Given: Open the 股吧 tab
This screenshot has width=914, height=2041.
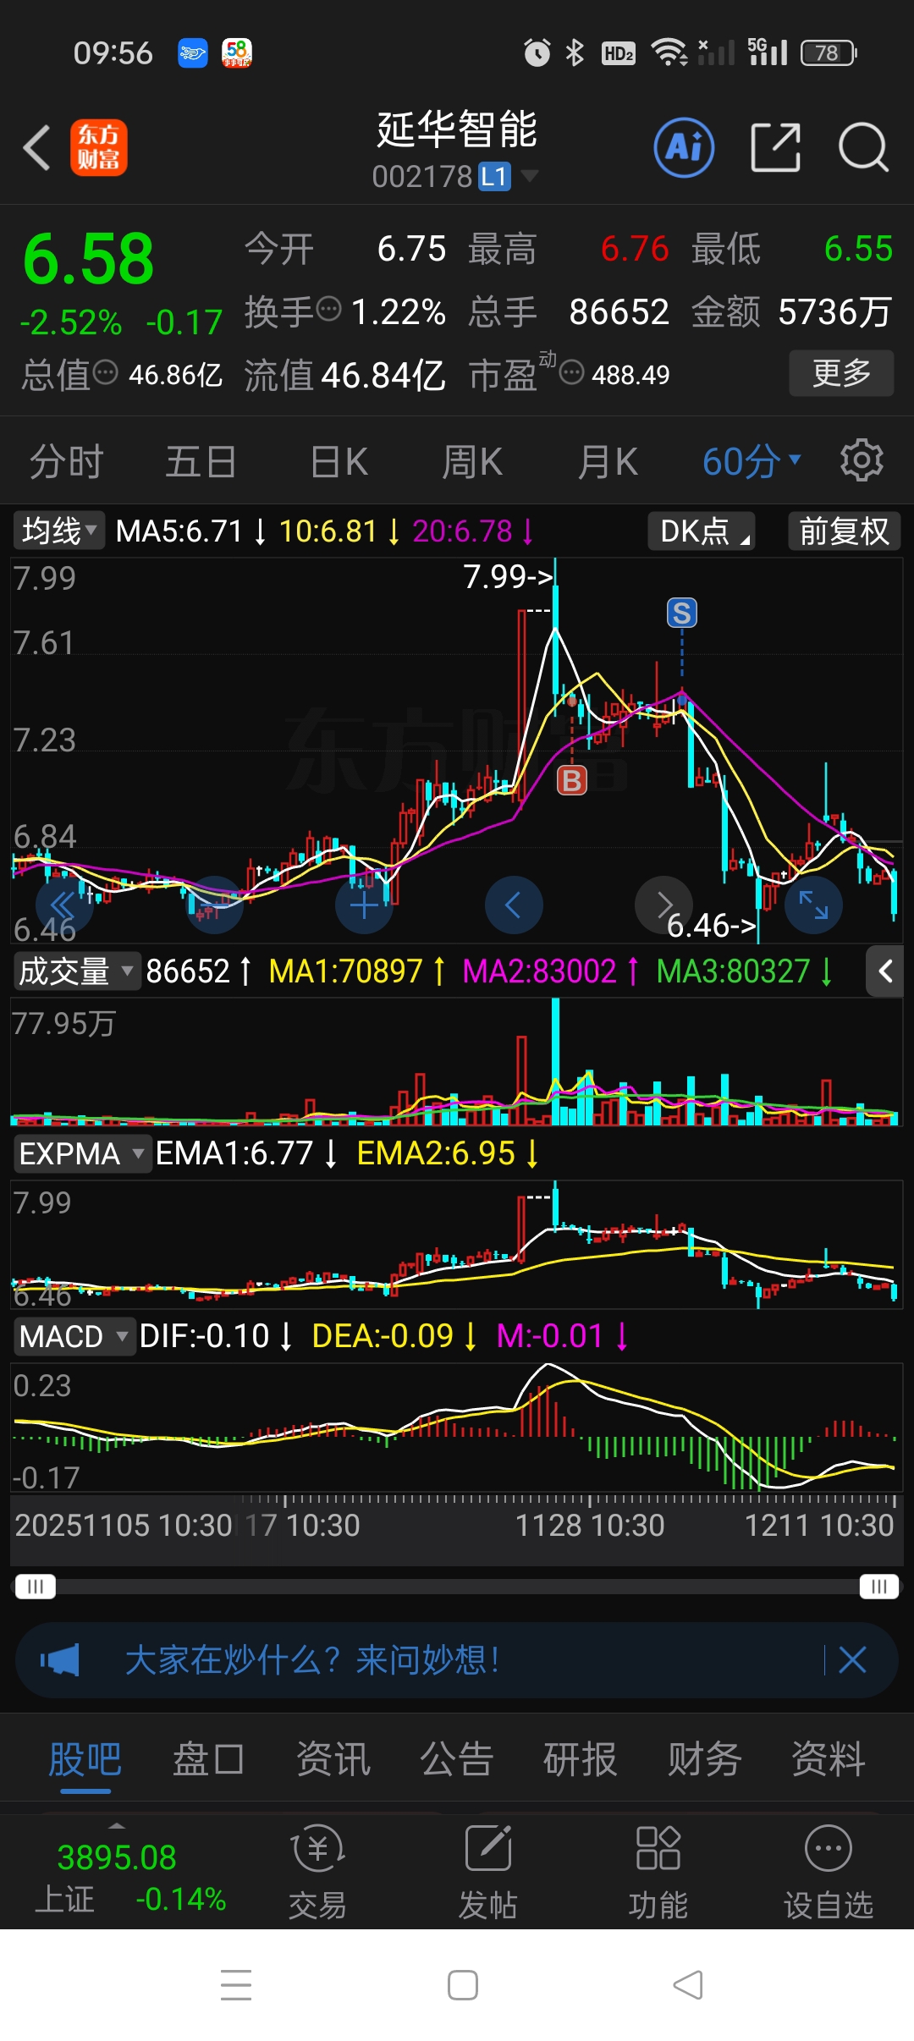Looking at the screenshot, I should (x=85, y=1760).
